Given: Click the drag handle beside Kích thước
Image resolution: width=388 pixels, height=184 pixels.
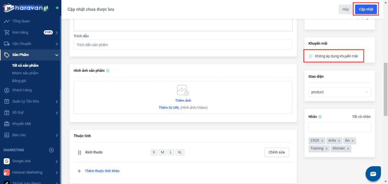Looking at the screenshot, I should pyautogui.click(x=80, y=153).
